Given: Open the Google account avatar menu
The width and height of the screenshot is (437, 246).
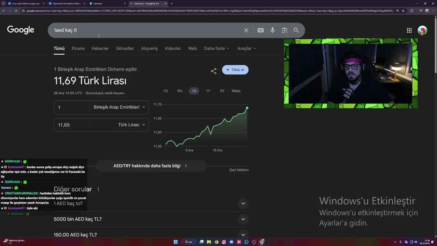Looking at the screenshot, I should click(422, 30).
